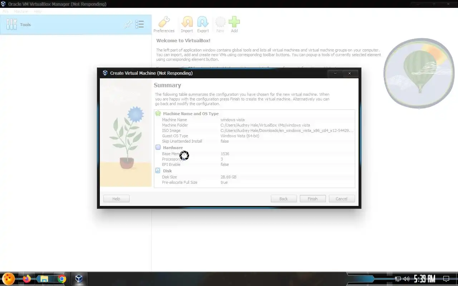This screenshot has height=286, width=458.
Task: Open the File menu
Action: click(5, 11)
